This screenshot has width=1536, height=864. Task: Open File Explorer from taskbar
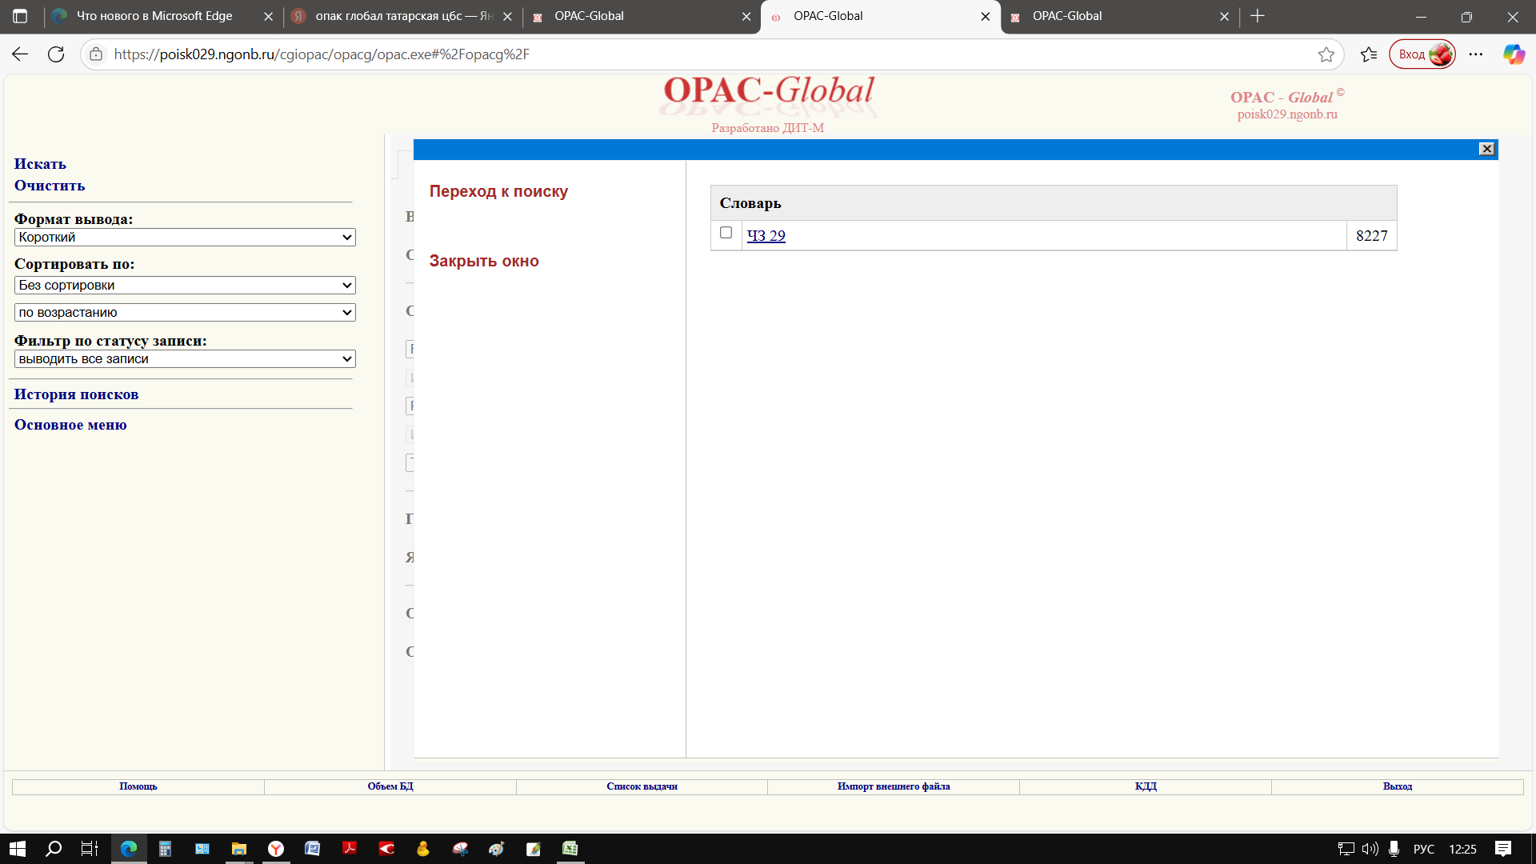pos(238,849)
